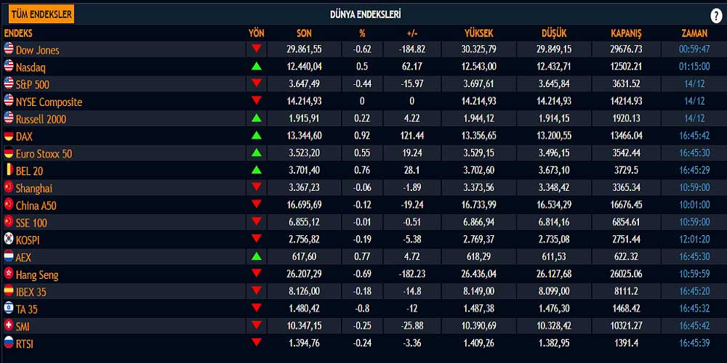The width and height of the screenshot is (727, 363).
Task: Sort by the ZAMAN column header
Action: point(694,33)
